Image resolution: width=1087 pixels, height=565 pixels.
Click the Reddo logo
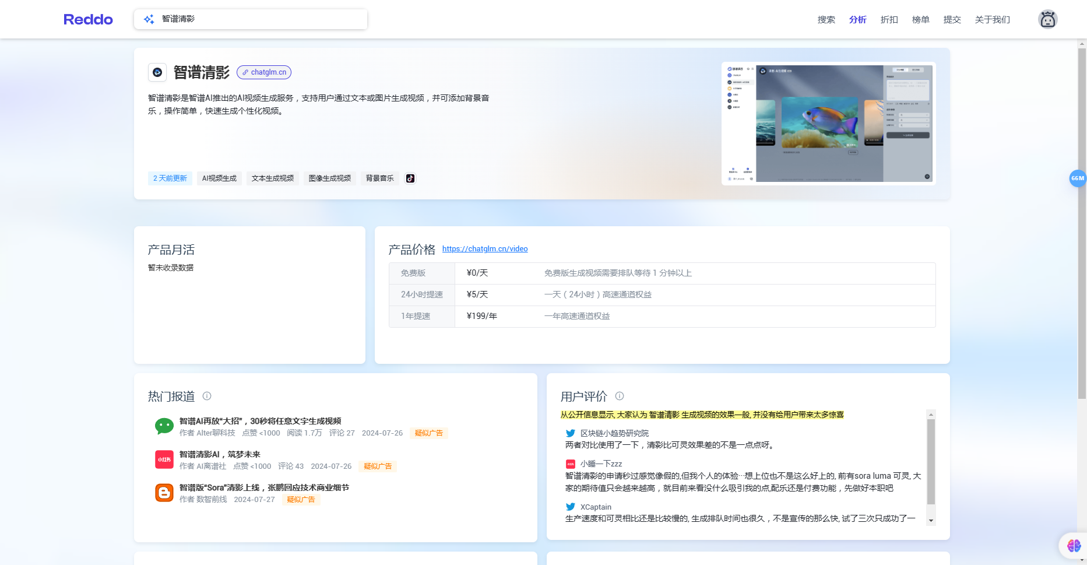(88, 19)
